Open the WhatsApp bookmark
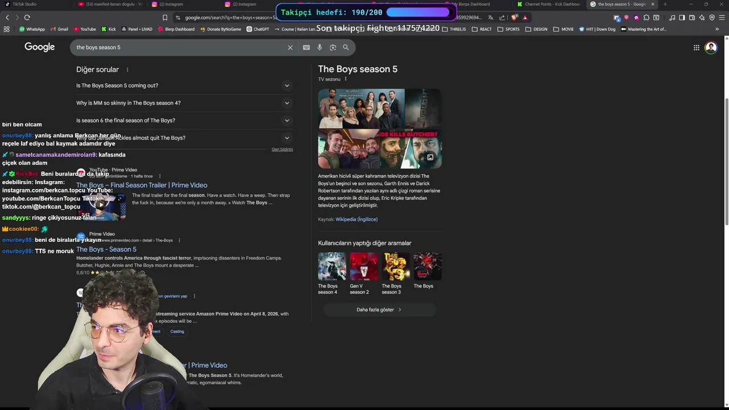 32,29
